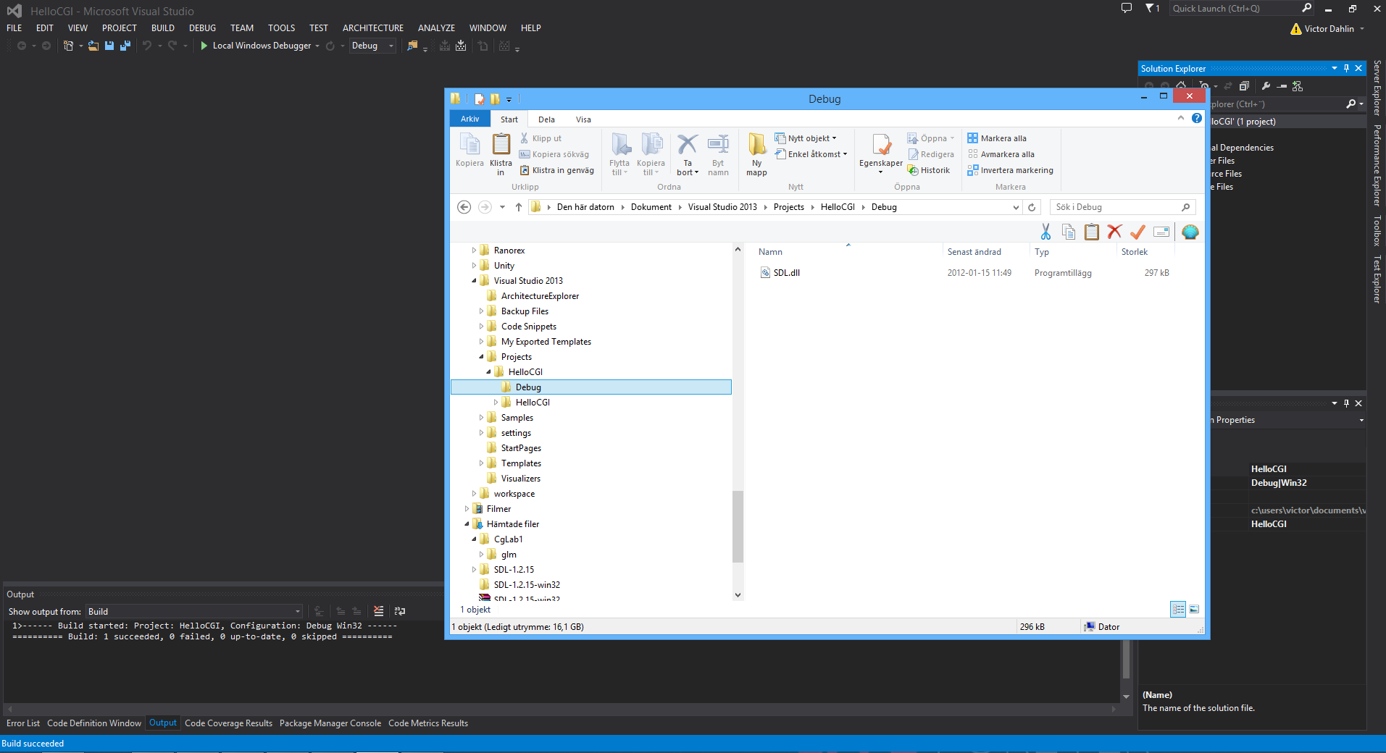Click the Visual Studio feedback speech bubble icon

1127,8
